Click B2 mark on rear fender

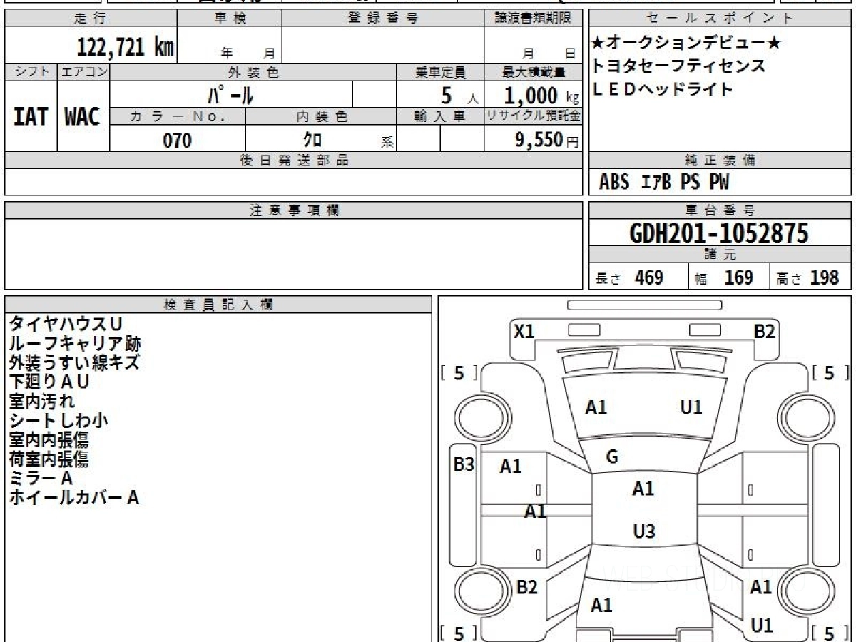526,587
